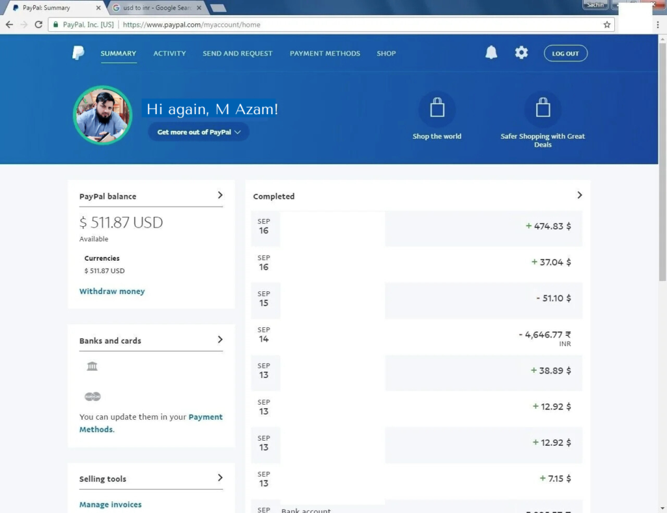Click the Log Out button
The image size is (667, 513).
click(x=565, y=53)
